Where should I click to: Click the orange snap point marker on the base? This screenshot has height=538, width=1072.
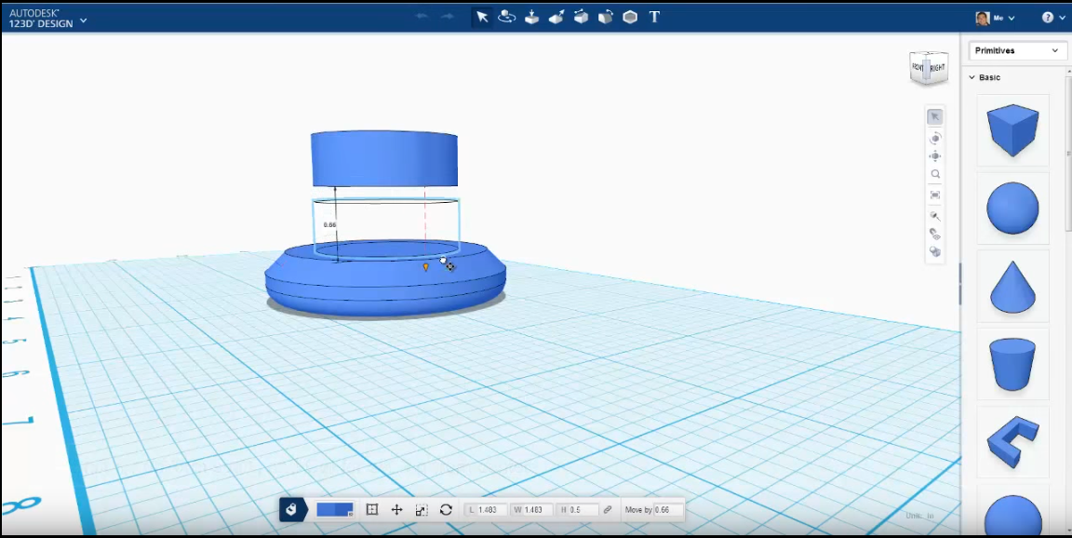coord(426,267)
